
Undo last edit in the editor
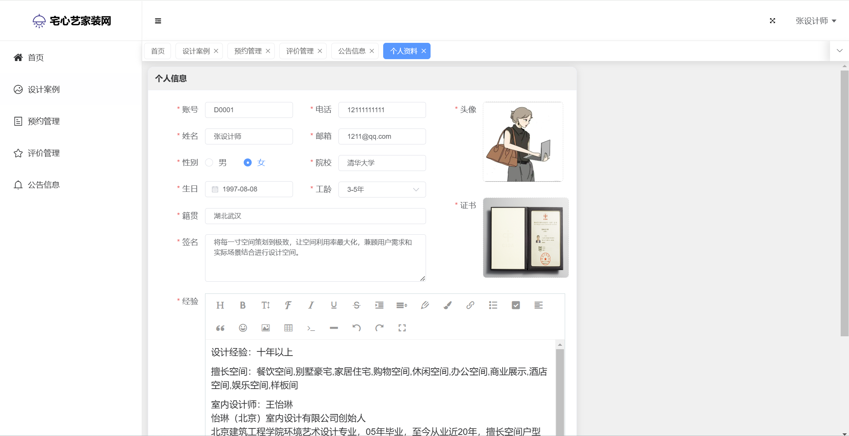pos(356,328)
